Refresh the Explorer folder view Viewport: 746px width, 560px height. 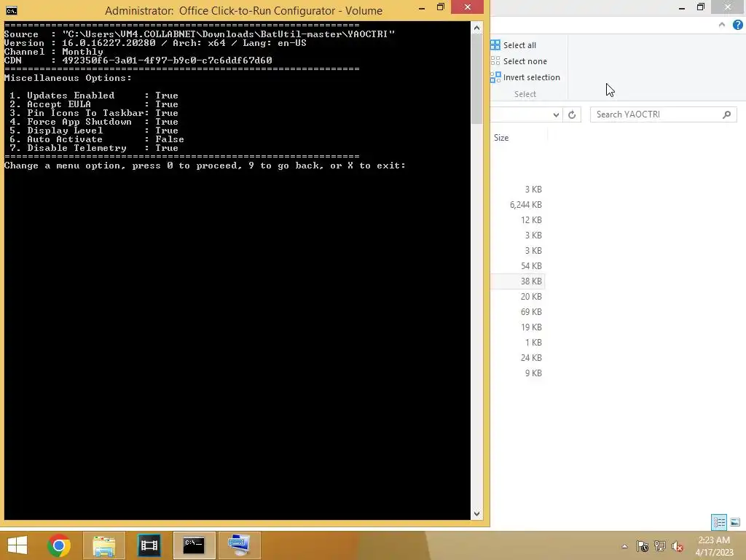click(x=572, y=114)
